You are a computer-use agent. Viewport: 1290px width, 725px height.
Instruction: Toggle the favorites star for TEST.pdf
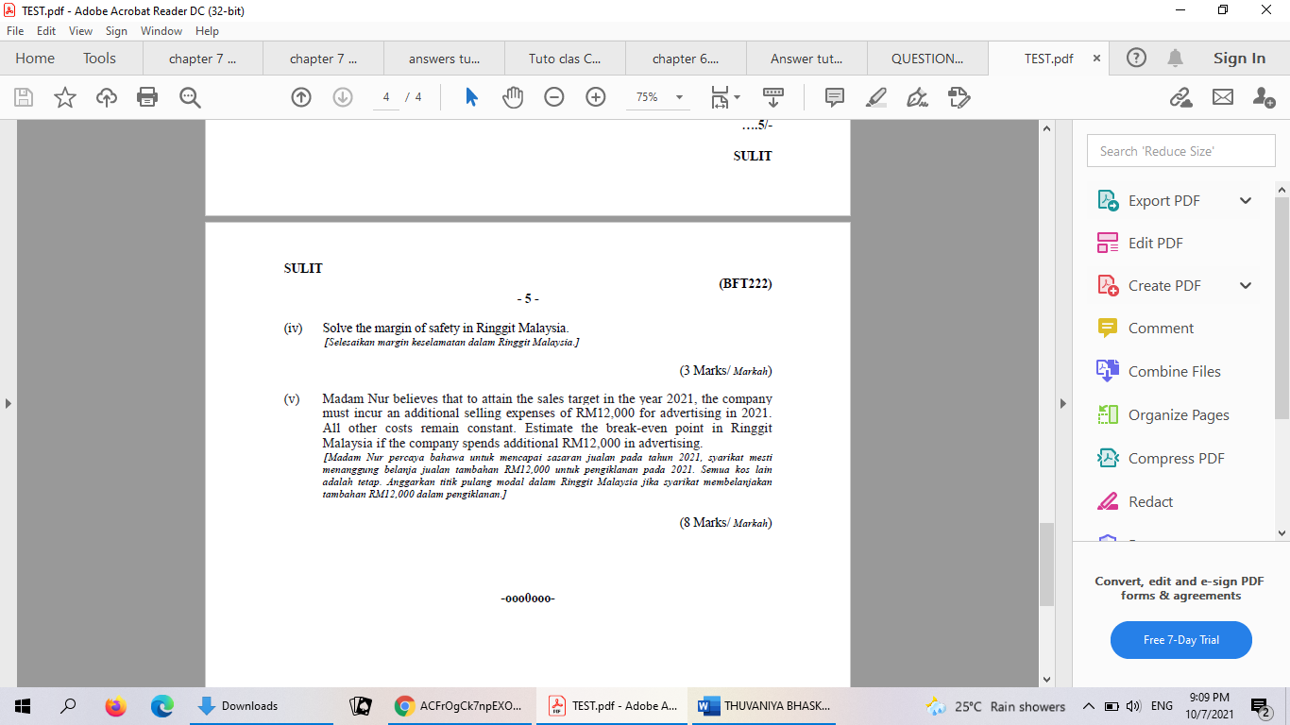coord(64,96)
